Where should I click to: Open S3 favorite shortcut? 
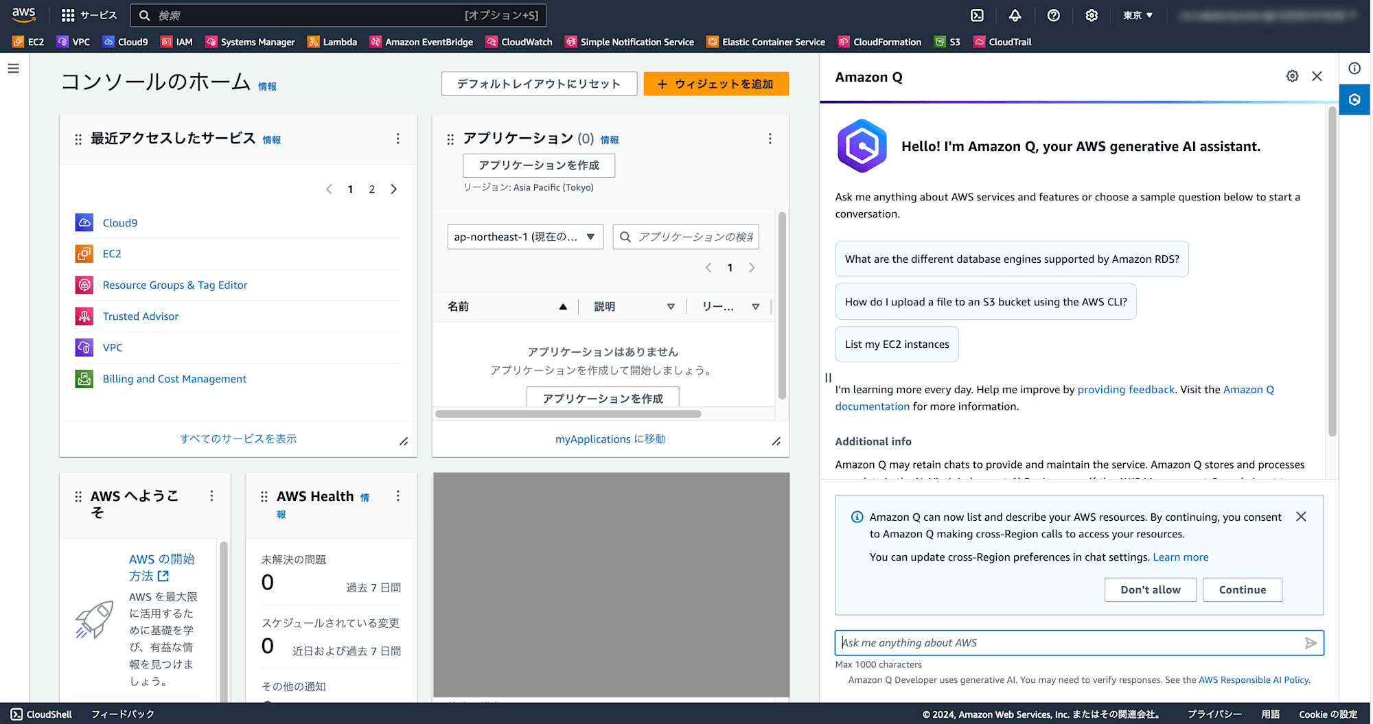tap(947, 42)
